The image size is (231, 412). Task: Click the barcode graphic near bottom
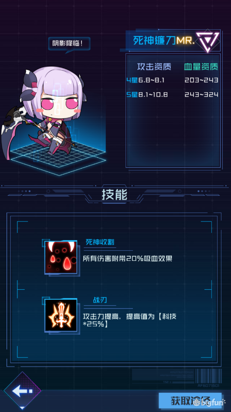[209, 376]
